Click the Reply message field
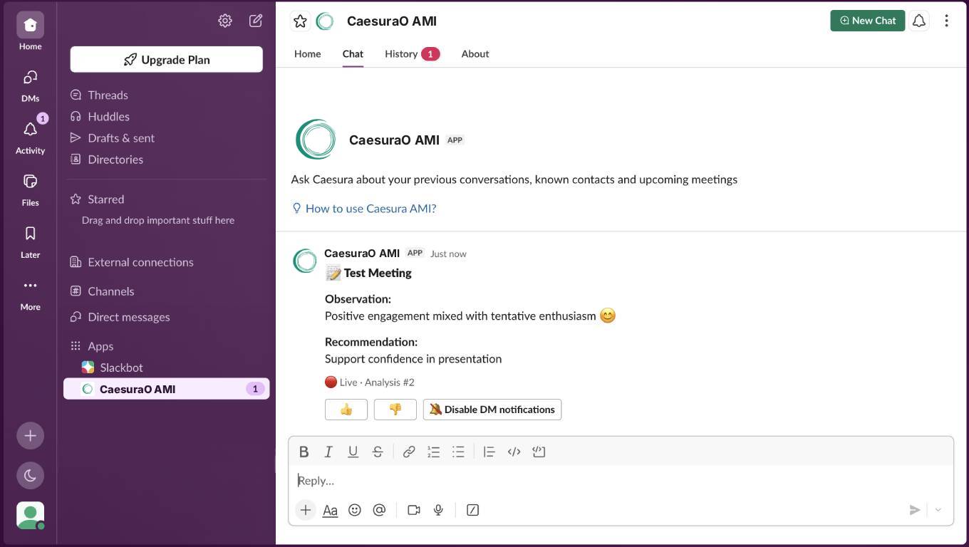Viewport: 969px width, 547px height. pos(621,481)
